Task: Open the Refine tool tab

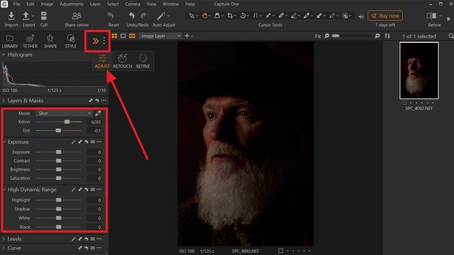Action: click(143, 61)
